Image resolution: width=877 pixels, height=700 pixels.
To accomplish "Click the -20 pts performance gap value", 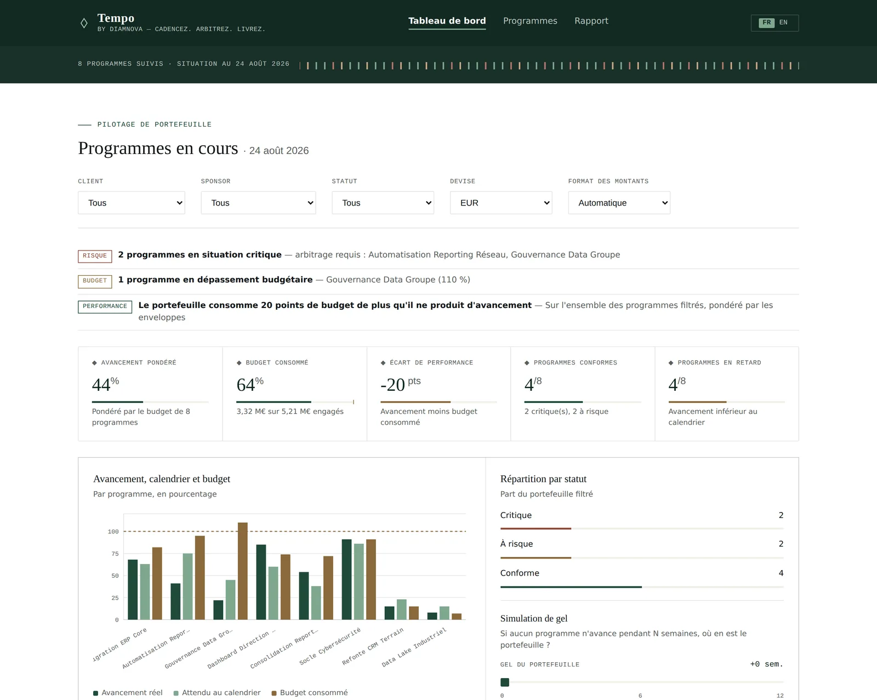I will [401, 384].
